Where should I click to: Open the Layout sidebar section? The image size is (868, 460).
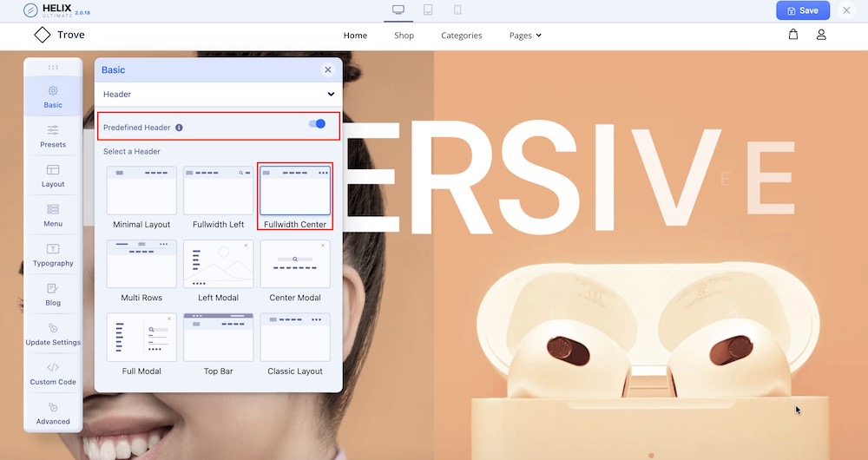point(53,175)
